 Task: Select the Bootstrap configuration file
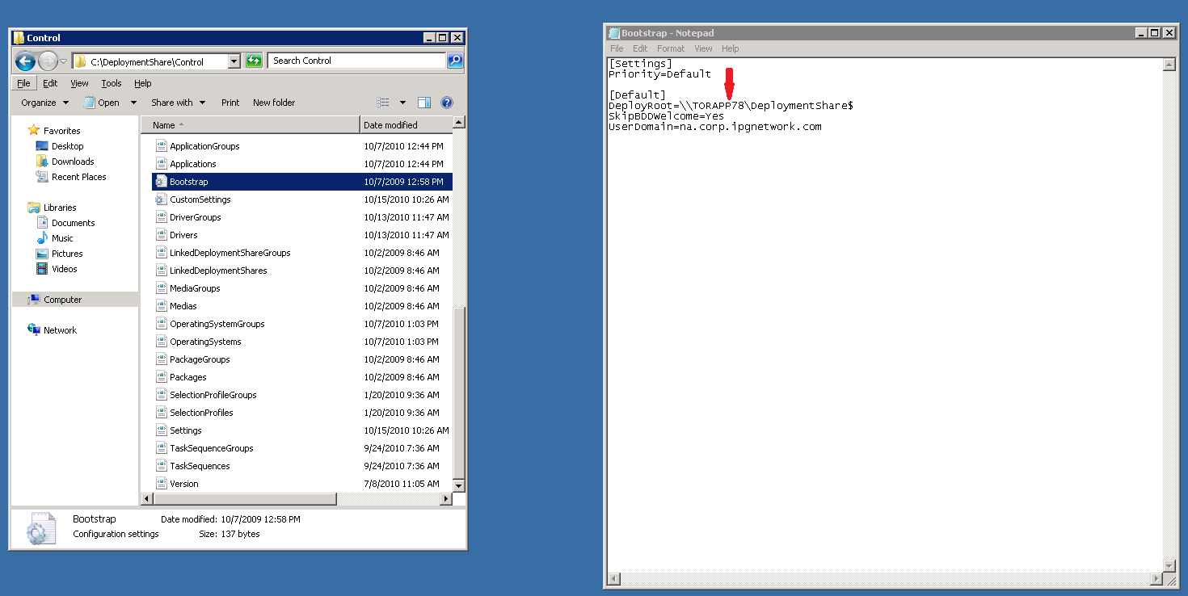pos(189,181)
